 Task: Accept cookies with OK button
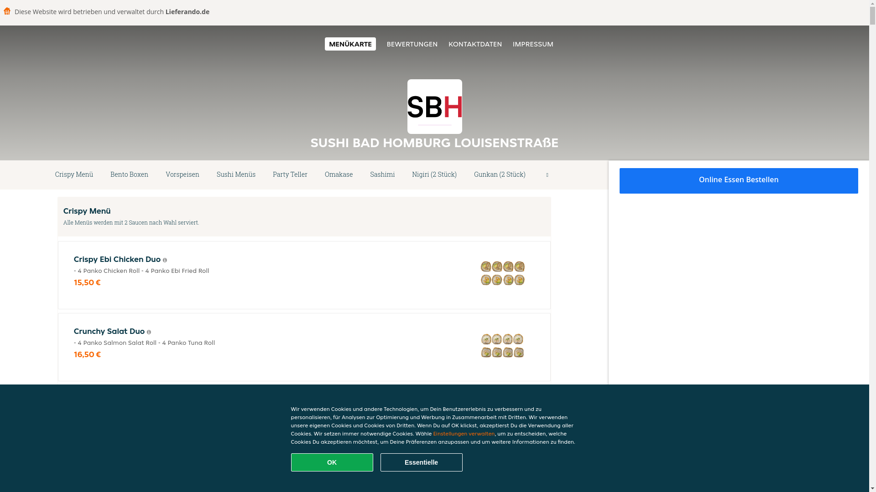pyautogui.click(x=332, y=462)
